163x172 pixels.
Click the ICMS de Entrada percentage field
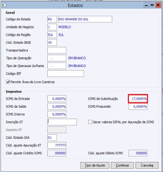click(57, 99)
